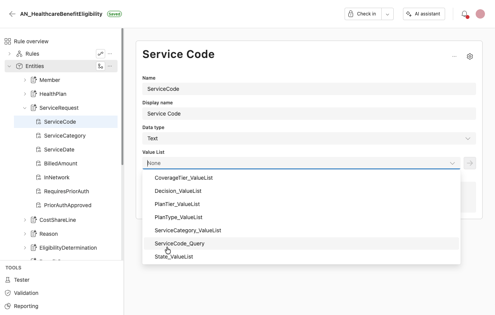Click the Reporting pie chart icon
495x315 pixels.
(8, 306)
